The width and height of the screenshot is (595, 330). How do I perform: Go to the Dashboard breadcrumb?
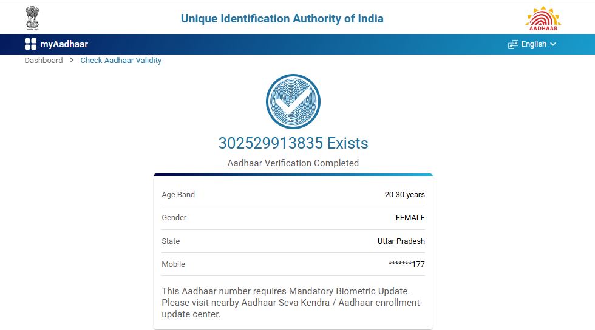click(44, 60)
